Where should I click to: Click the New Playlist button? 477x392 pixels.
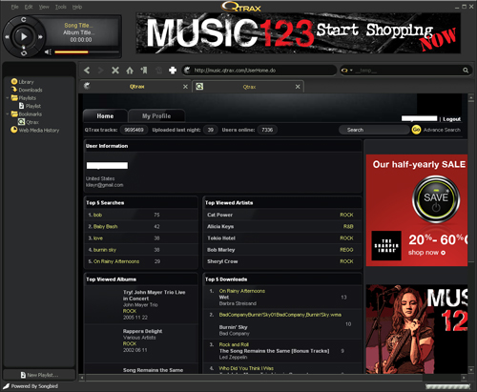[39, 375]
